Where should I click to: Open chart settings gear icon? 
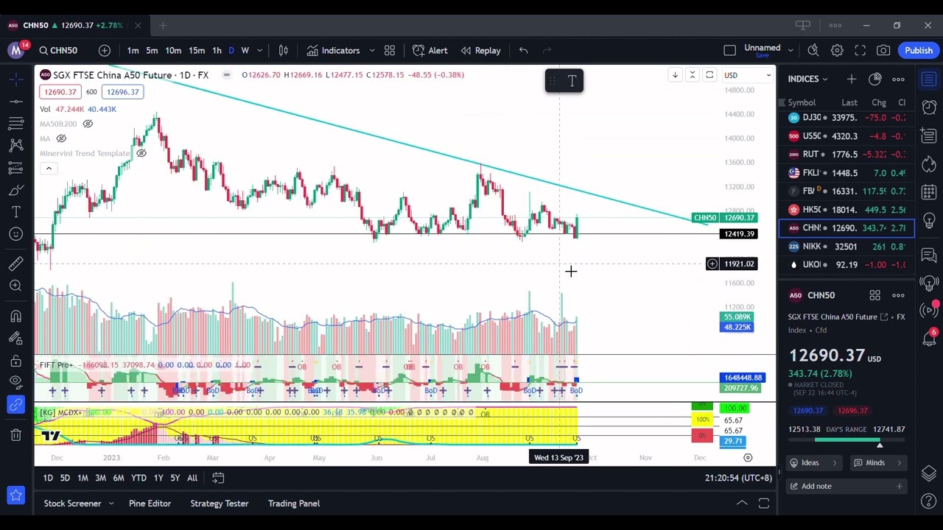click(837, 50)
